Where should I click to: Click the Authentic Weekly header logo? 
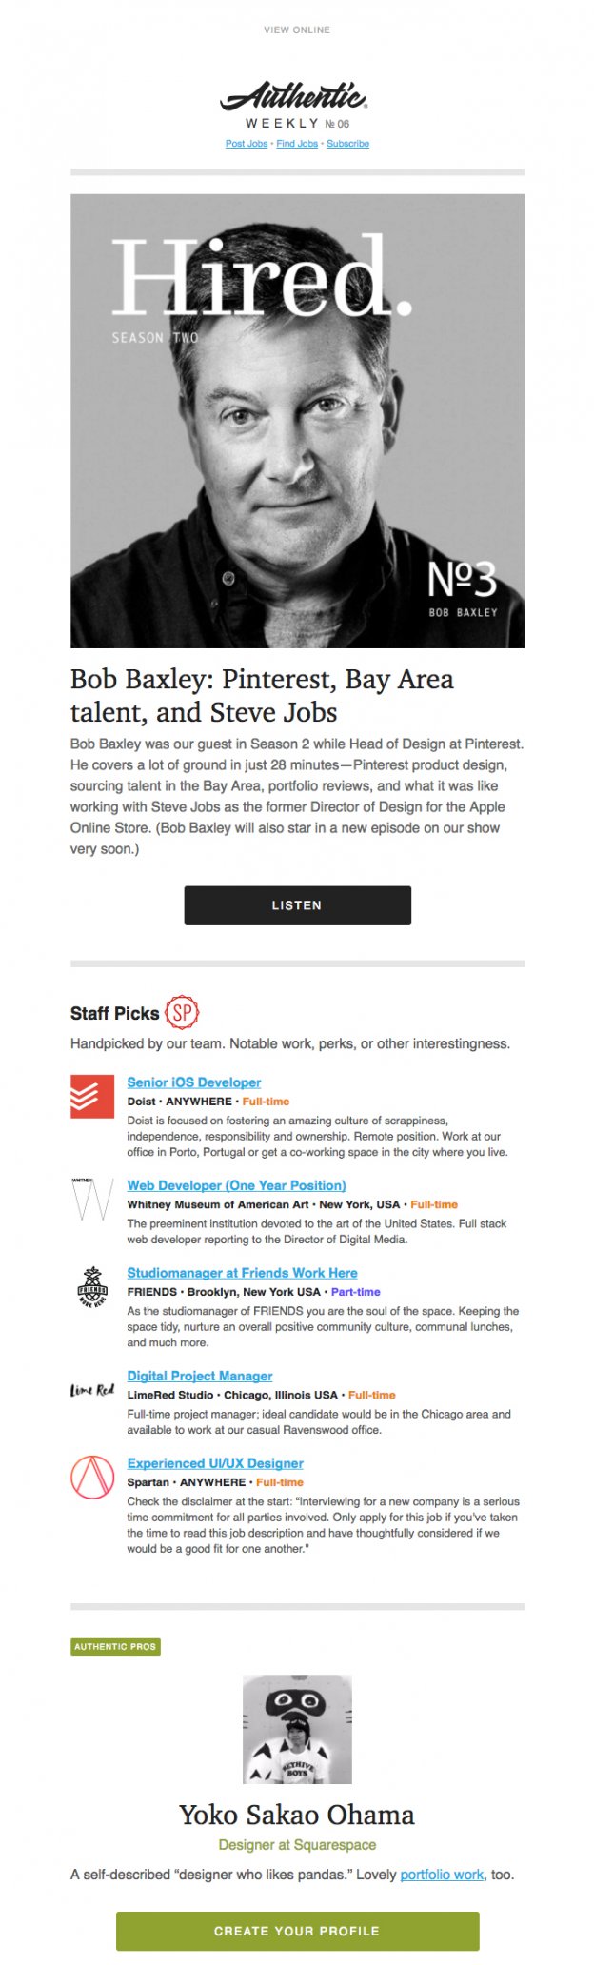pyautogui.click(x=296, y=96)
